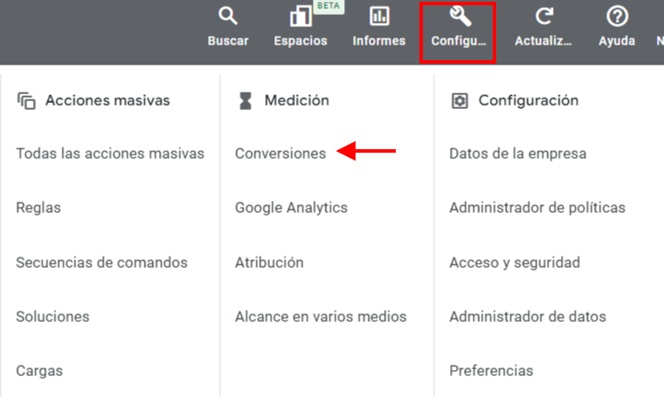Image resolution: width=664 pixels, height=397 pixels.
Task: Go to Acceso y seguridad
Action: [x=515, y=263]
